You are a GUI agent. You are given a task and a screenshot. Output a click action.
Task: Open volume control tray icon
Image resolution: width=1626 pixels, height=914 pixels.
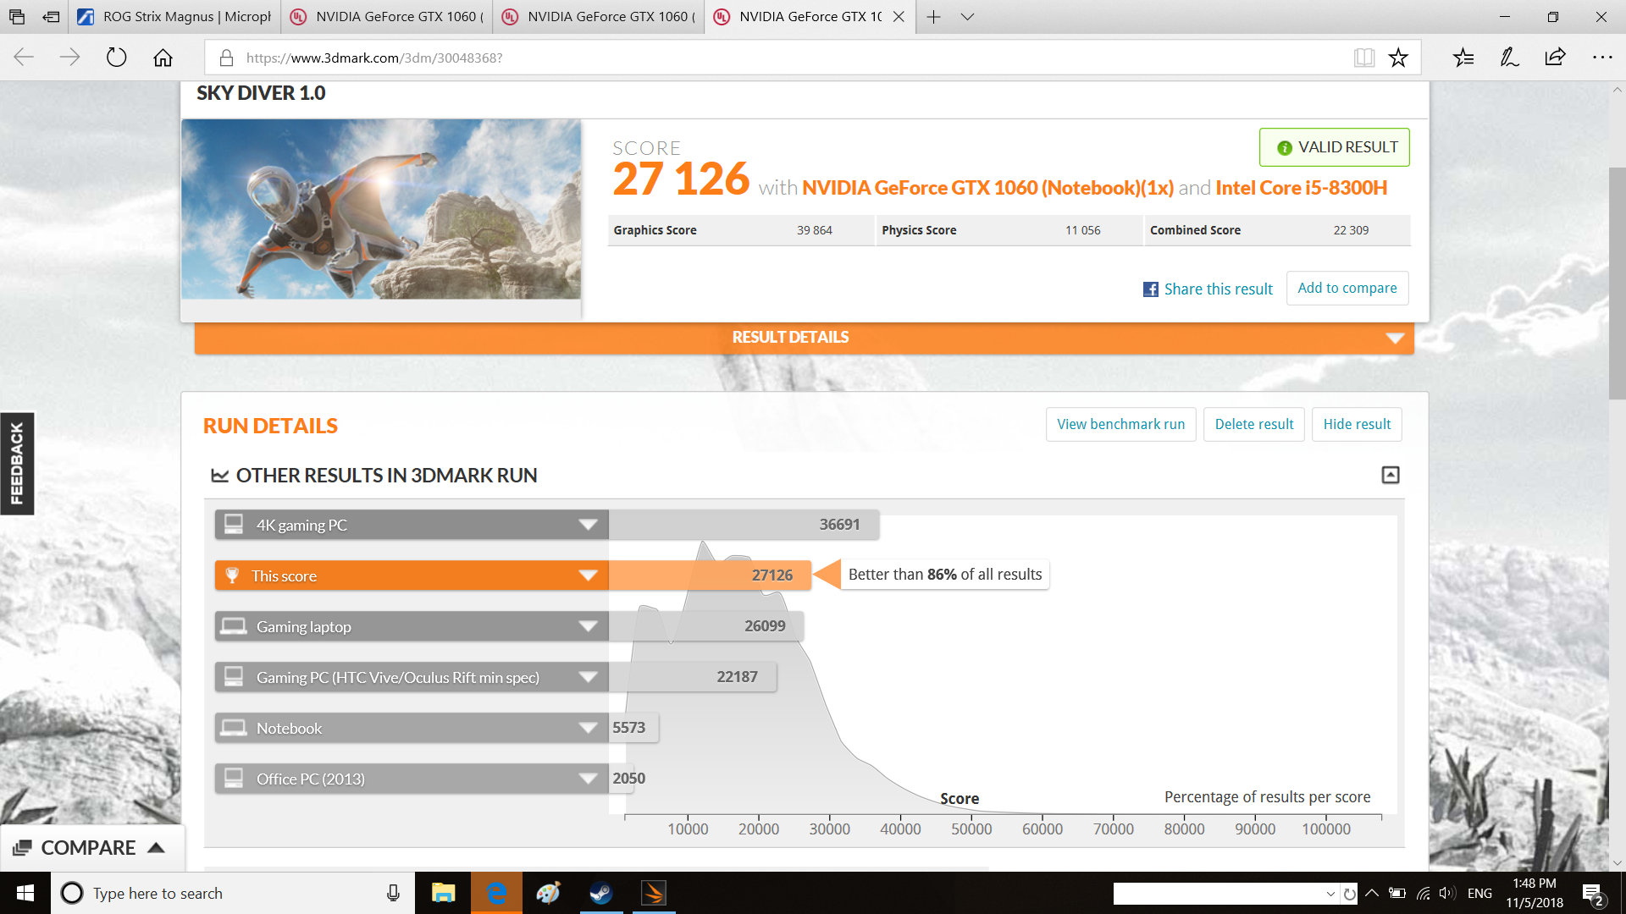coord(1446,893)
